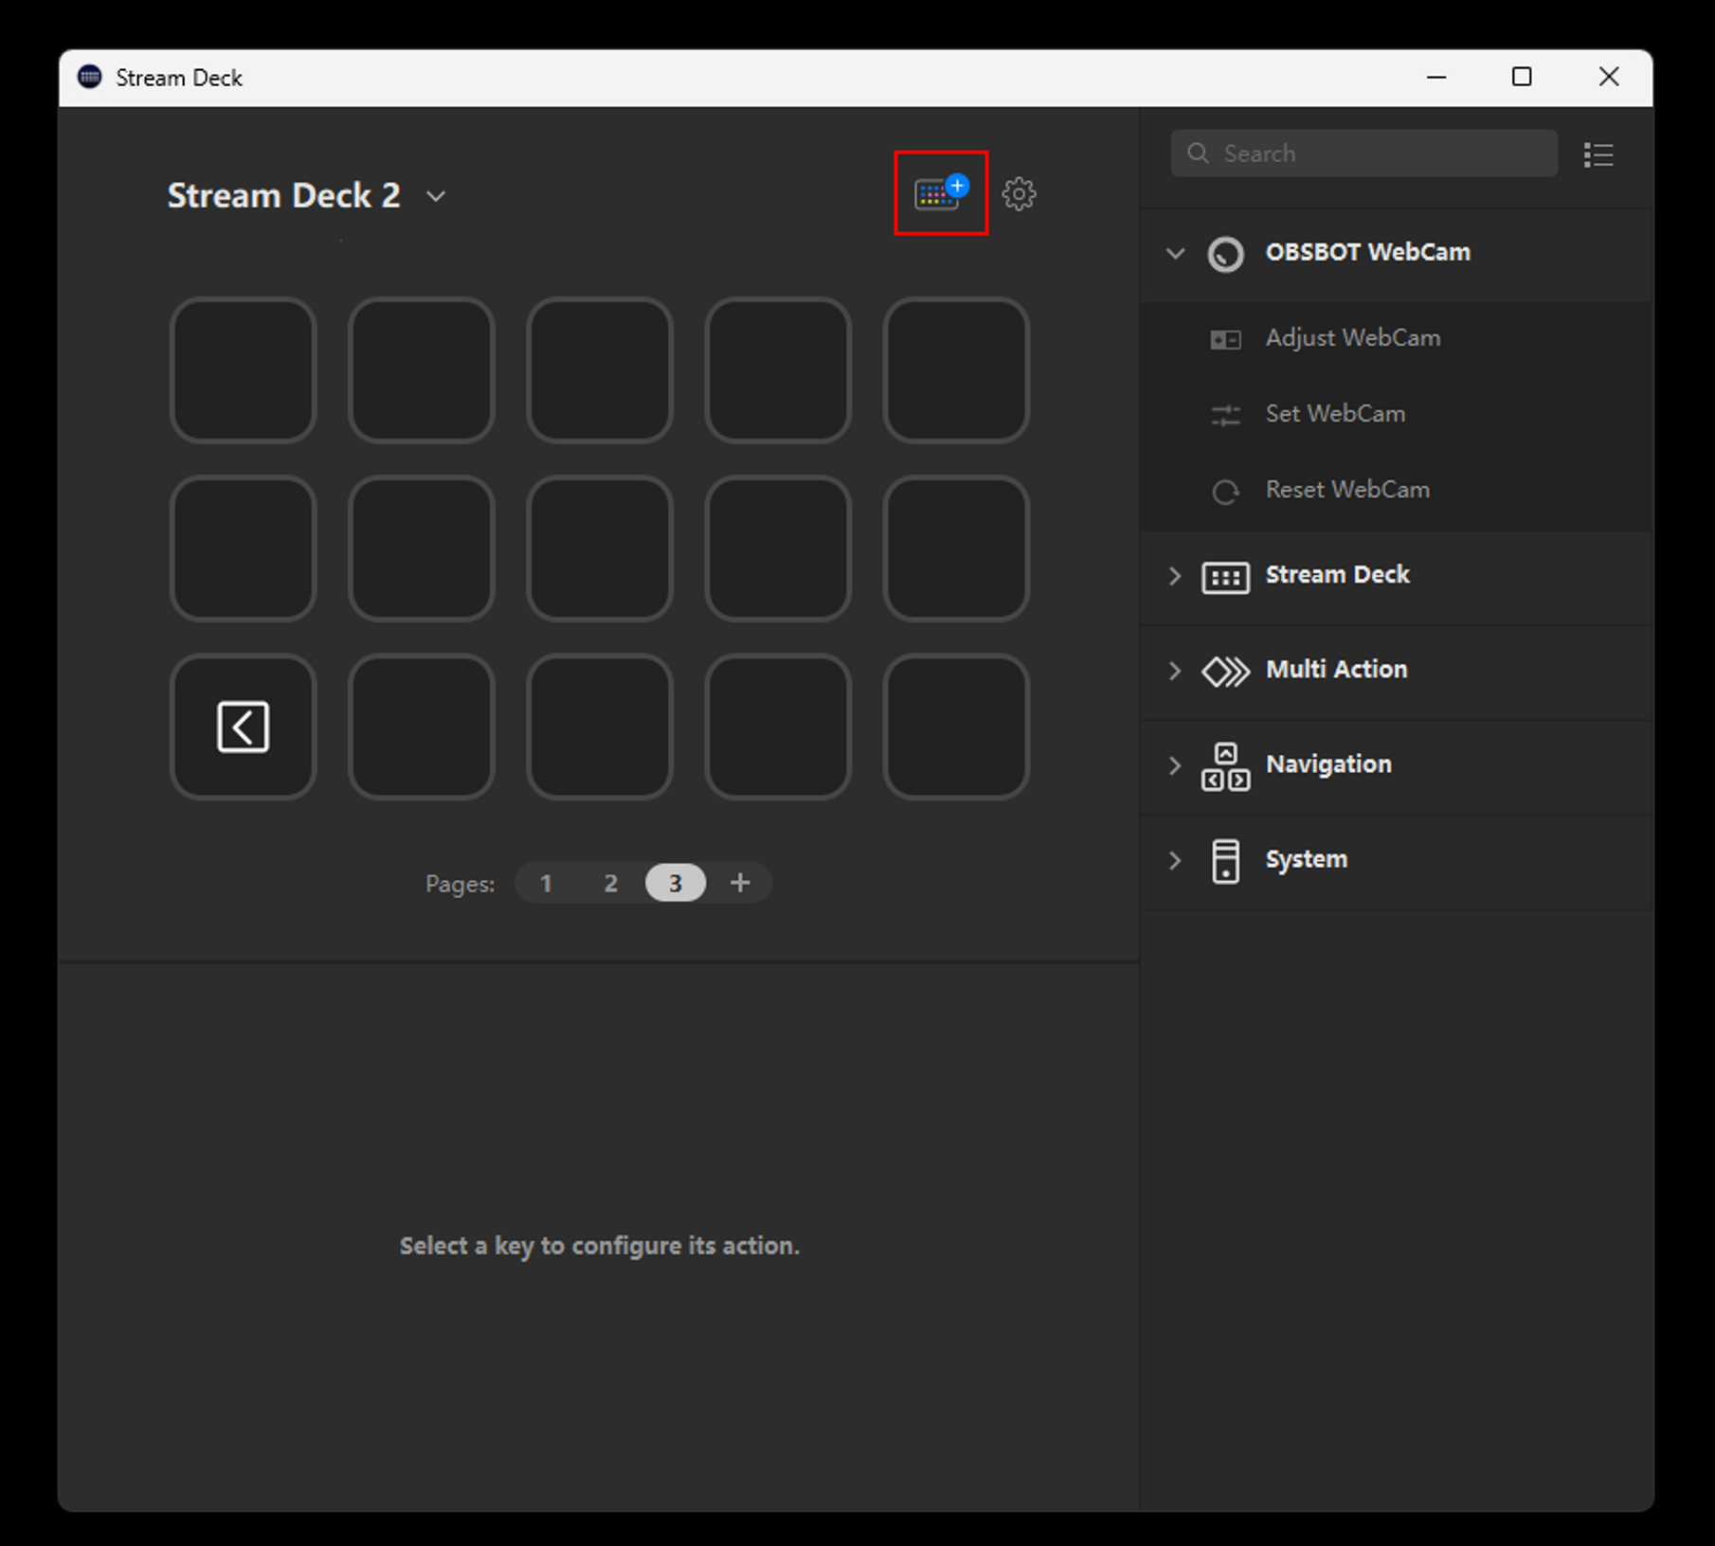Maximize the Stream Deck window
The height and width of the screenshot is (1546, 1715).
click(x=1522, y=77)
